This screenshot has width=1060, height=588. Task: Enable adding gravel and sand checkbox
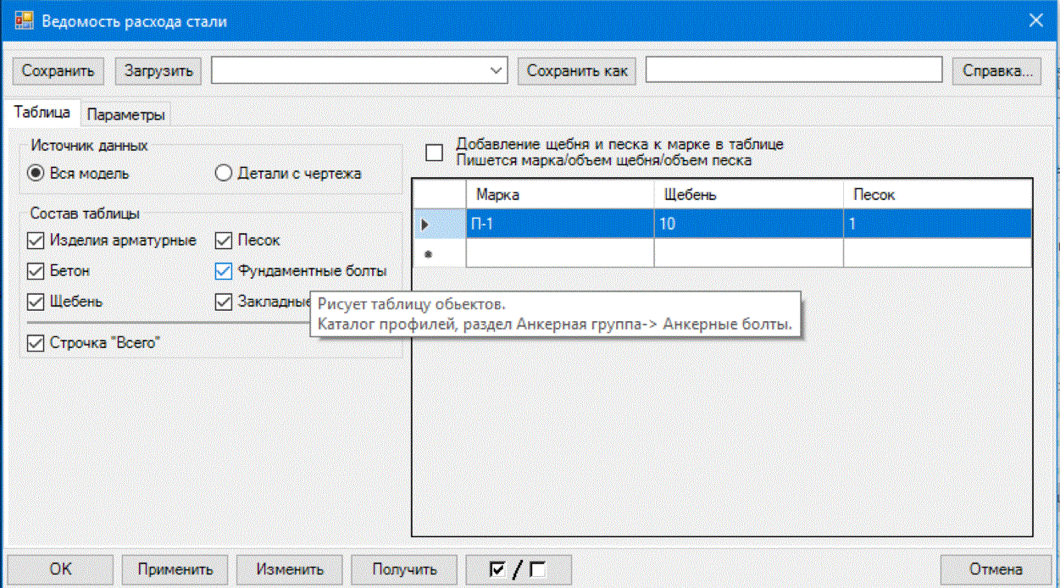435,153
